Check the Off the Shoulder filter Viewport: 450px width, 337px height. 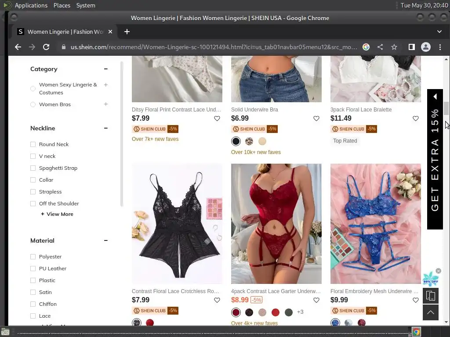click(x=33, y=204)
